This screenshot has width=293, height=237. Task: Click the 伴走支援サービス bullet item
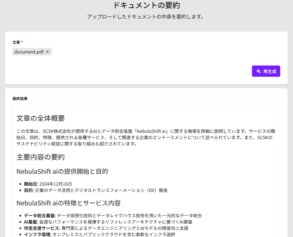click(x=106, y=228)
